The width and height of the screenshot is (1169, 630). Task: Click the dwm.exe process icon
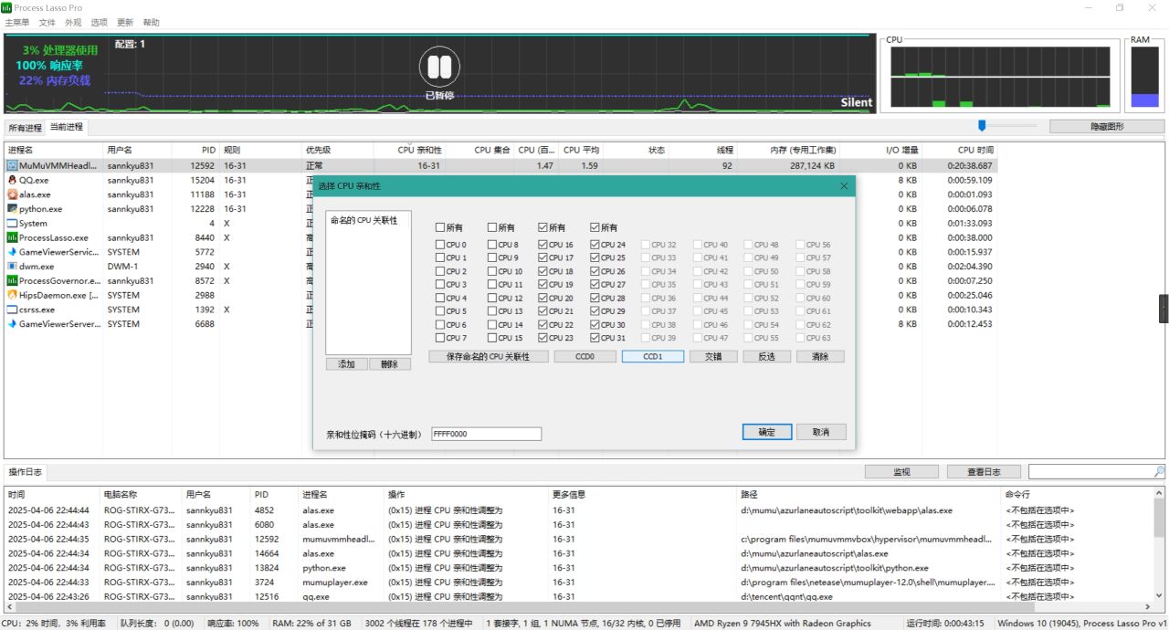(x=13, y=267)
